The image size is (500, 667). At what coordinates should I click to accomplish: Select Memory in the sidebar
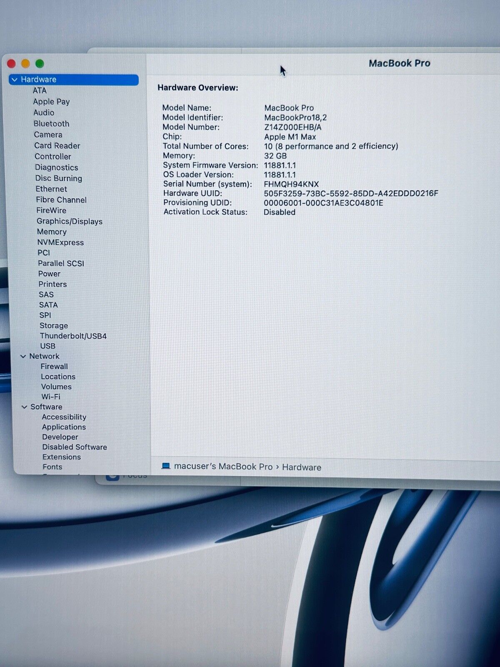pos(52,232)
